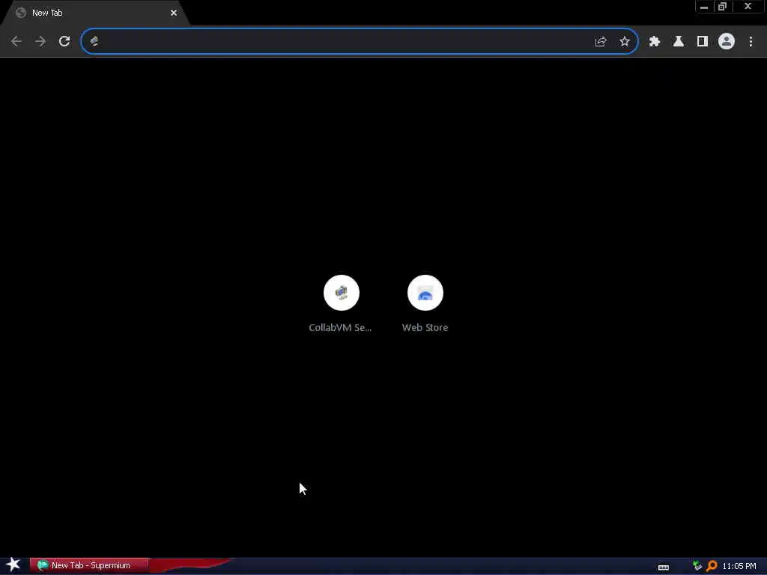Restore down the browser window
Screen dimensions: 767x575
[x=722, y=7]
